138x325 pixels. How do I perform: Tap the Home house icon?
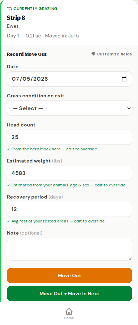point(69,311)
